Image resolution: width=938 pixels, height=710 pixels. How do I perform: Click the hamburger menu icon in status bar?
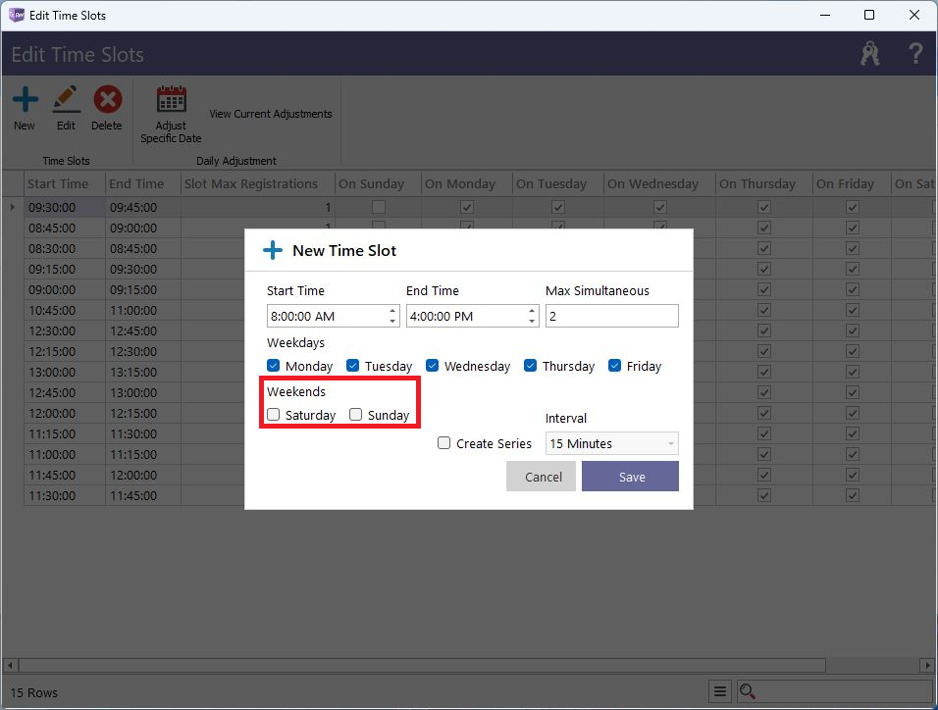[719, 692]
